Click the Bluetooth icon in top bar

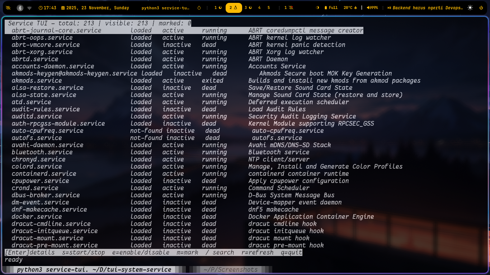point(20,8)
